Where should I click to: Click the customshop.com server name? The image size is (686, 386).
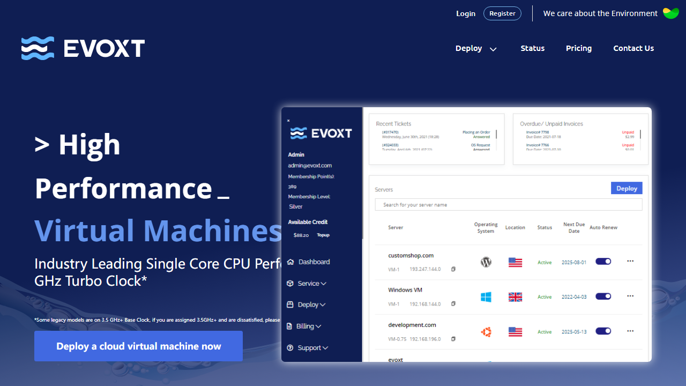point(411,256)
